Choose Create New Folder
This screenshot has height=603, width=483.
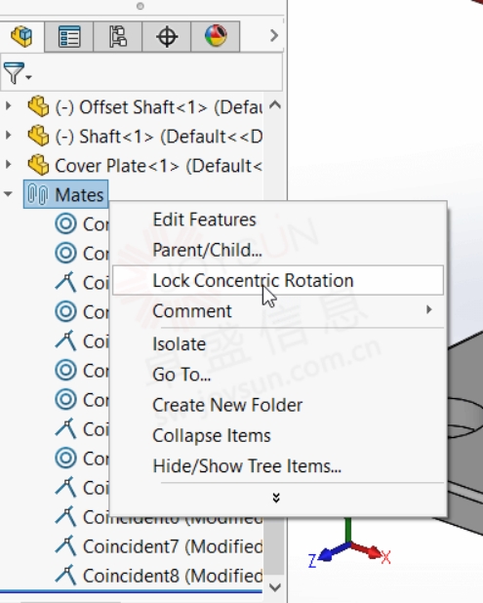[227, 405]
